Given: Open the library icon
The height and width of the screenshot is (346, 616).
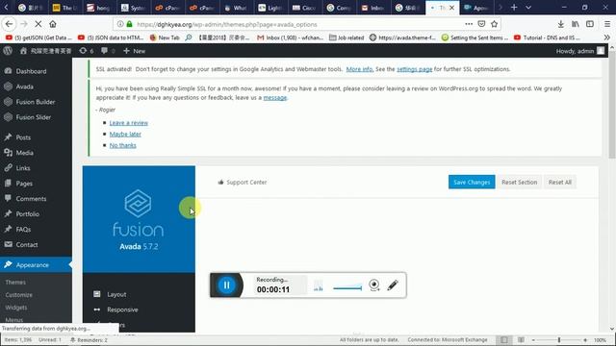Looking at the screenshot, I should [x=576, y=24].
